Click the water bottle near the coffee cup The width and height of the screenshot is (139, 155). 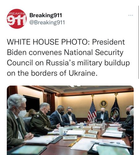tap(65, 133)
